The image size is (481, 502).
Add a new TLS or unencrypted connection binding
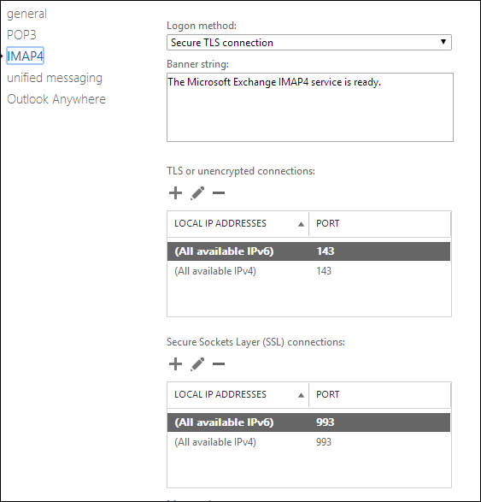coord(175,193)
